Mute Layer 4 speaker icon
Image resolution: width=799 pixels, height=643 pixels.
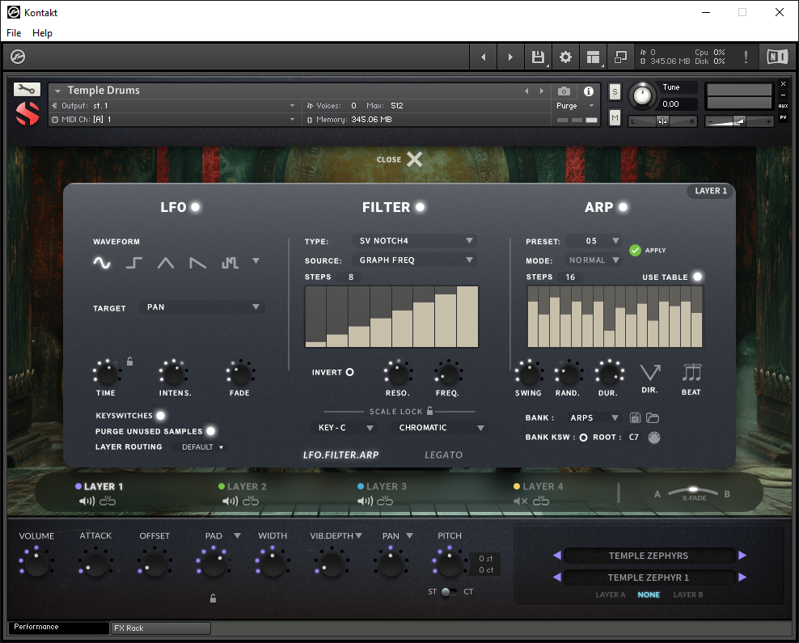click(520, 501)
